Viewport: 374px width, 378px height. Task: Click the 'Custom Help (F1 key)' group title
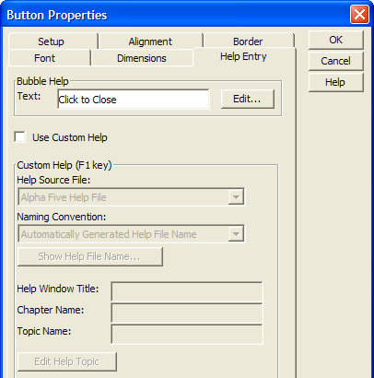click(64, 165)
